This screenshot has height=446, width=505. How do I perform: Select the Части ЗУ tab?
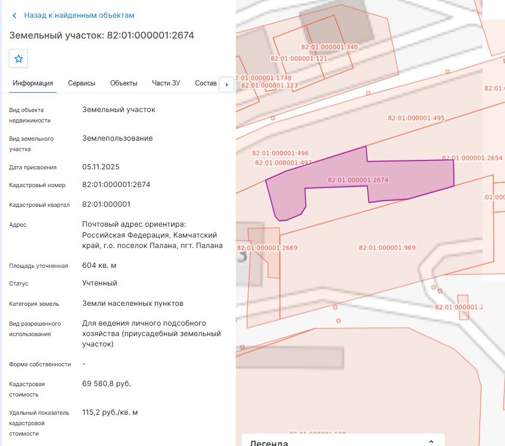pyautogui.click(x=166, y=83)
